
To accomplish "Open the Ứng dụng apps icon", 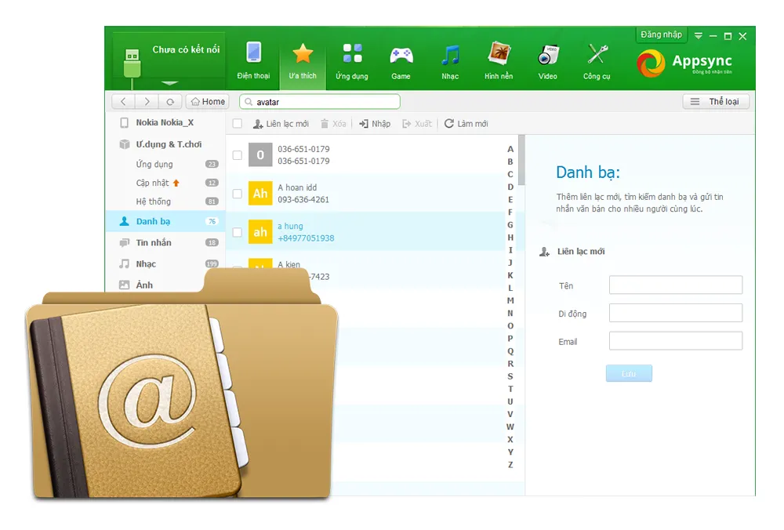I will [x=352, y=55].
